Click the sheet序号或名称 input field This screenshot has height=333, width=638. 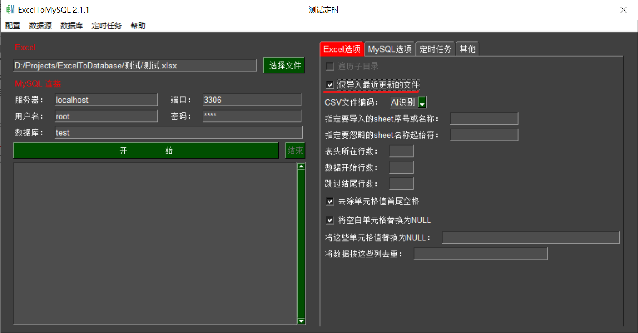(484, 119)
